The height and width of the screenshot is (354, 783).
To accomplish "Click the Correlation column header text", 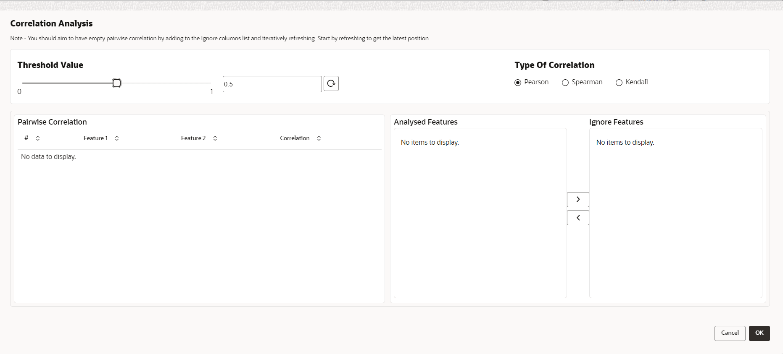I will (295, 138).
